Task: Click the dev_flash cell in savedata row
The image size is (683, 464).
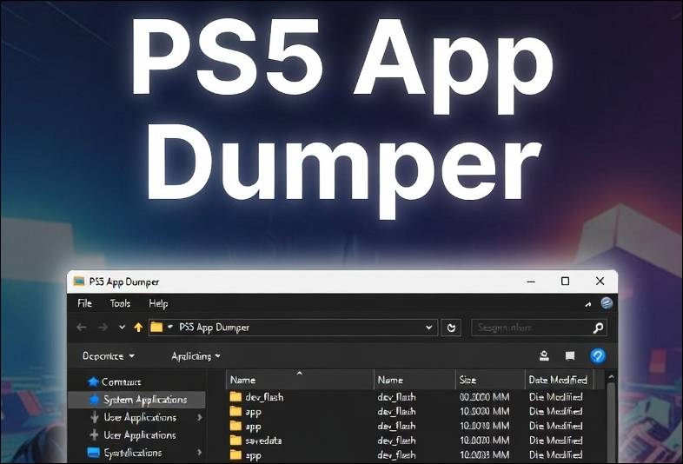Action: [x=396, y=441]
